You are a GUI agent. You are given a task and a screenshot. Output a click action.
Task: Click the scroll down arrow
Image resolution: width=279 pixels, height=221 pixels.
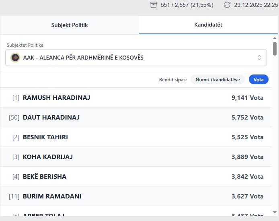[275, 212]
